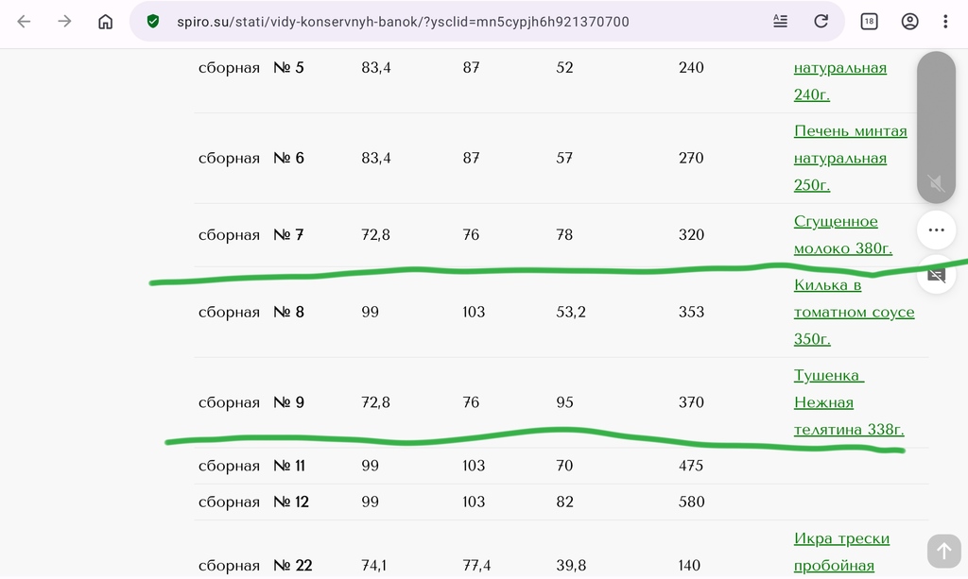The width and height of the screenshot is (968, 579).
Task: Jump to top with the up-arrow button
Action: point(943,551)
